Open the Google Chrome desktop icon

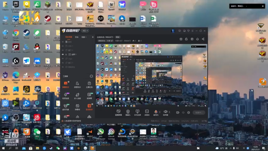coord(16,35)
